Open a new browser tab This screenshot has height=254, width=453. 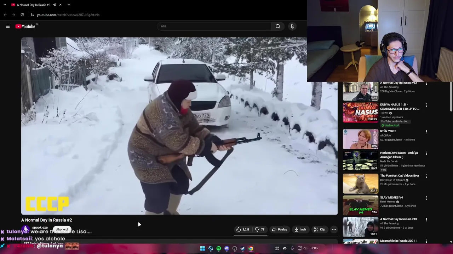pyautogui.click(x=69, y=5)
